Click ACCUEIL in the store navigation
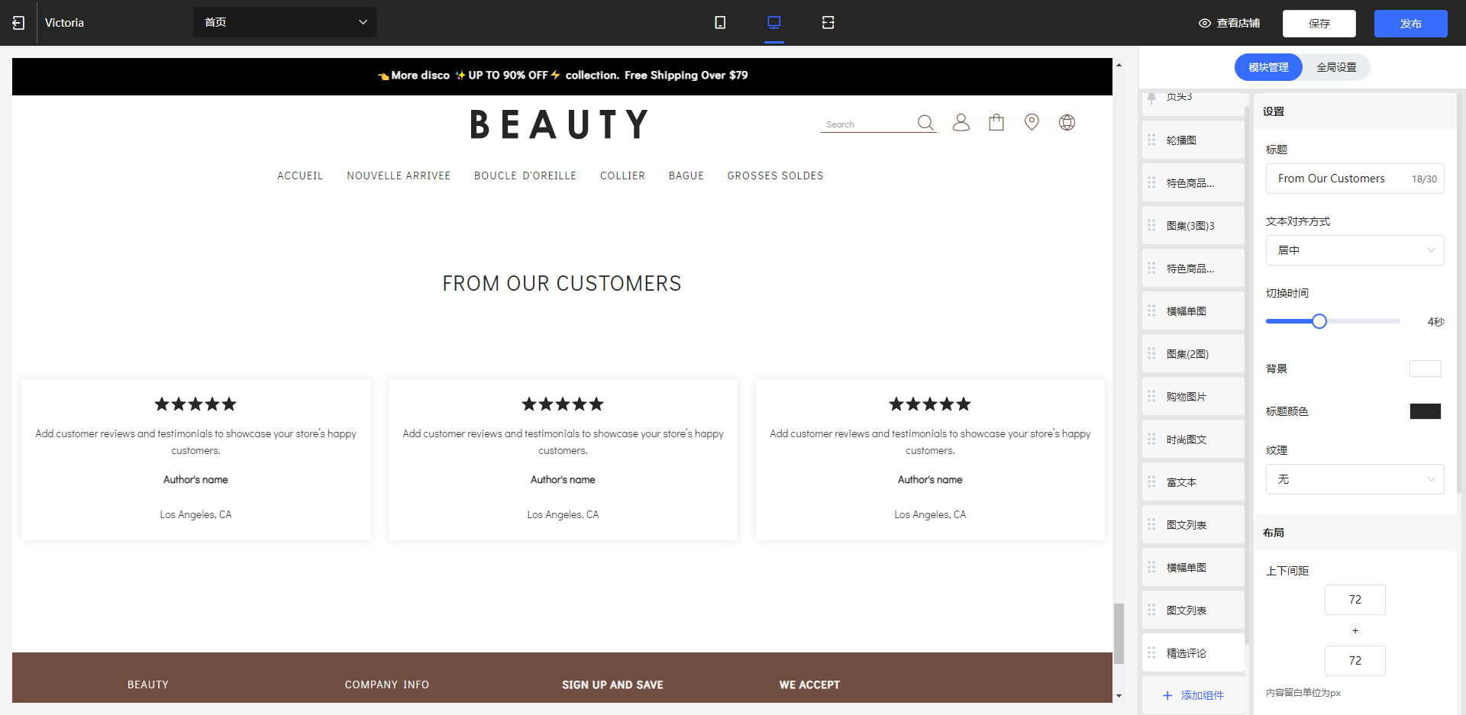The width and height of the screenshot is (1466, 715). (x=300, y=176)
